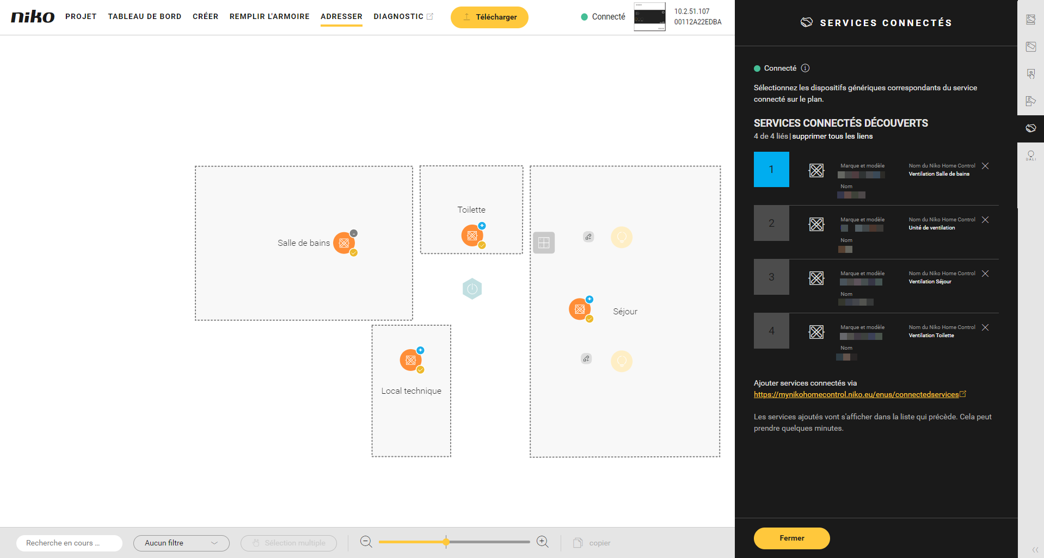Open the CRÉER tab
This screenshot has width=1044, height=558.
pos(205,16)
